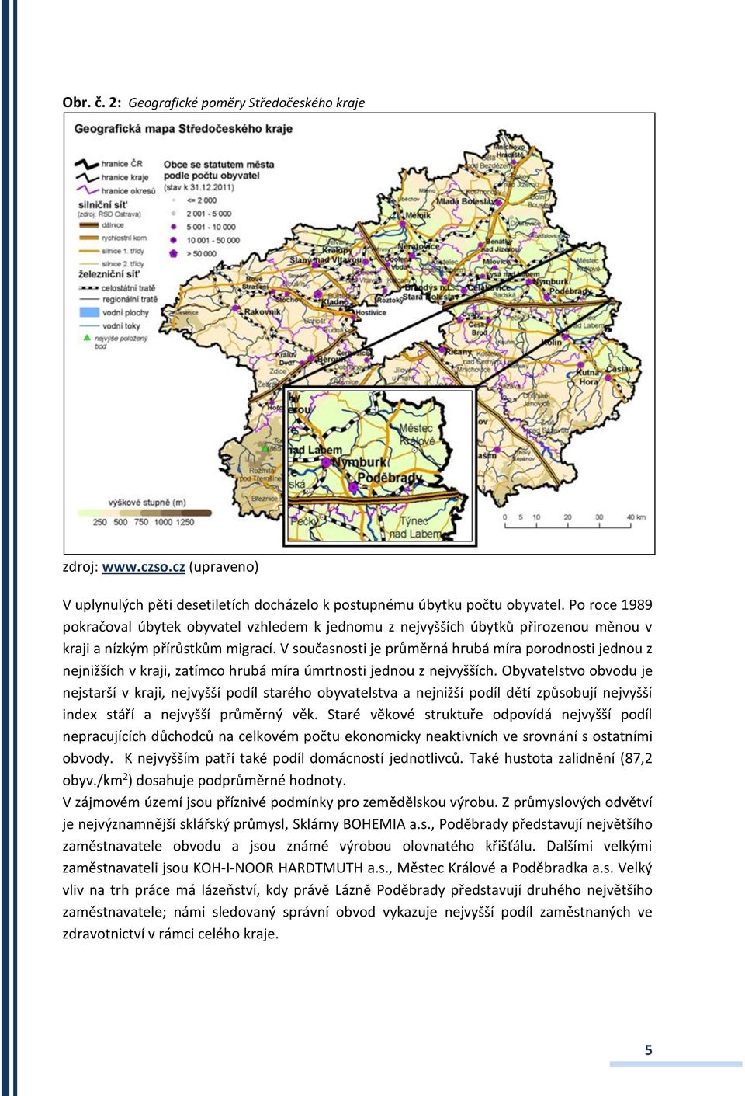Click the 'Mladá Boleslav' label on the map
745x1096 pixels.
click(464, 201)
